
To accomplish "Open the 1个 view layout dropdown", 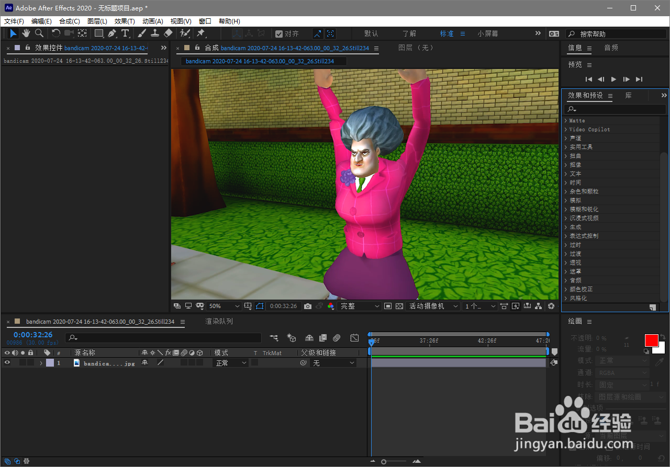I will (480, 306).
